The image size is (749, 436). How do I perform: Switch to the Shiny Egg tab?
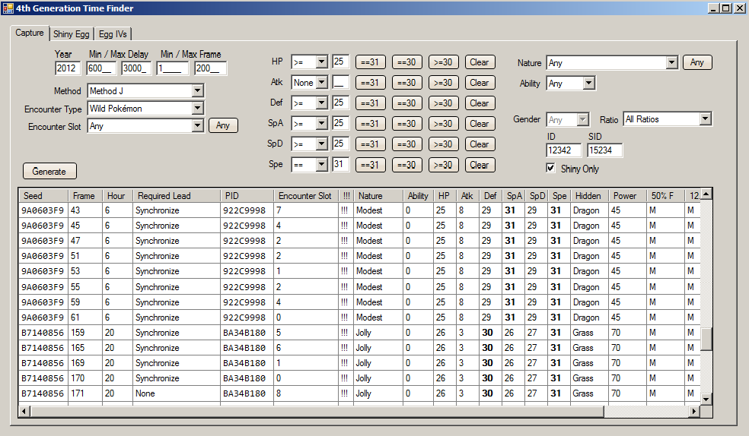[72, 34]
